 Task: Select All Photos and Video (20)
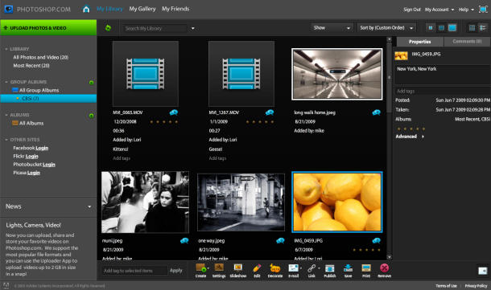[x=41, y=57]
